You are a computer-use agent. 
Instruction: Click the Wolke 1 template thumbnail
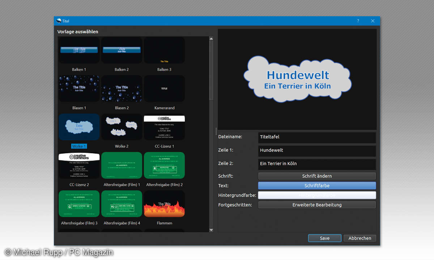click(79, 127)
